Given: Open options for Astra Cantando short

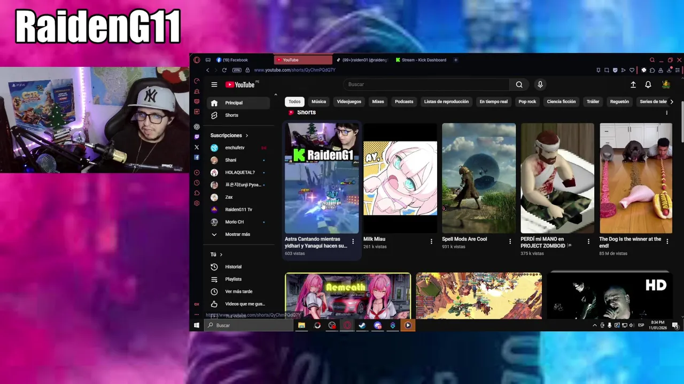Looking at the screenshot, I should 353,242.
